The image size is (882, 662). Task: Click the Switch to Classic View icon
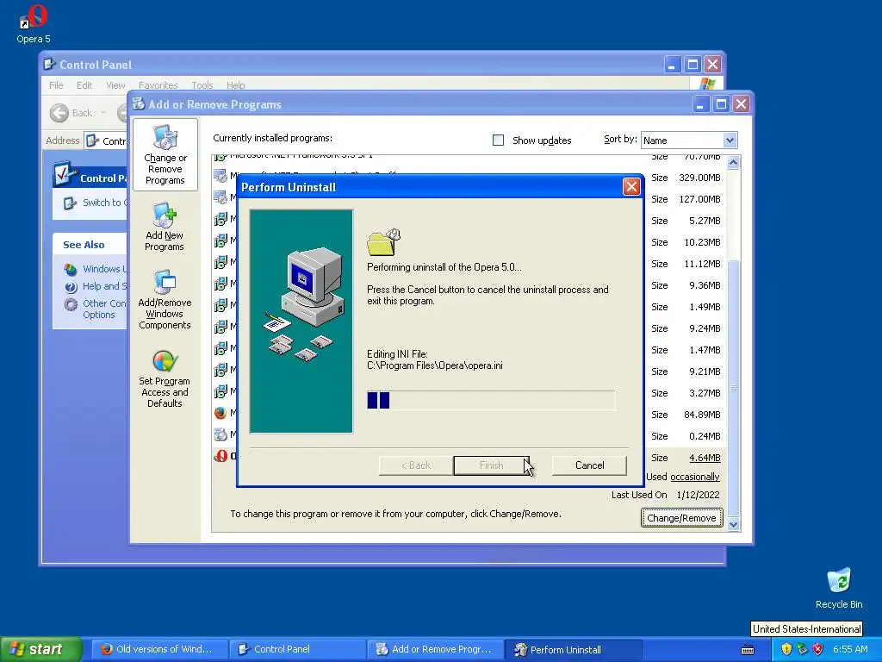(x=70, y=203)
